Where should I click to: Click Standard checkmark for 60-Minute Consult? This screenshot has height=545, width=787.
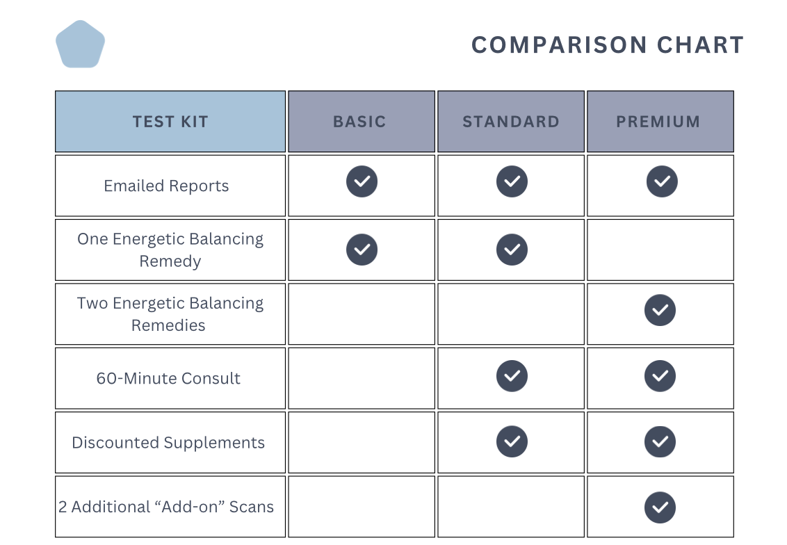click(x=512, y=376)
